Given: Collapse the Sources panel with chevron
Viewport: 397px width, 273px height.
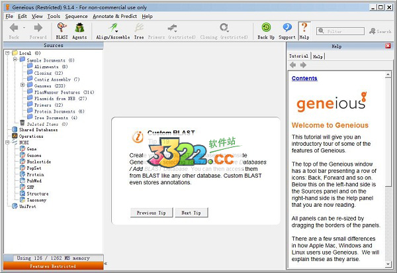Looking at the screenshot, I should pos(106,263).
